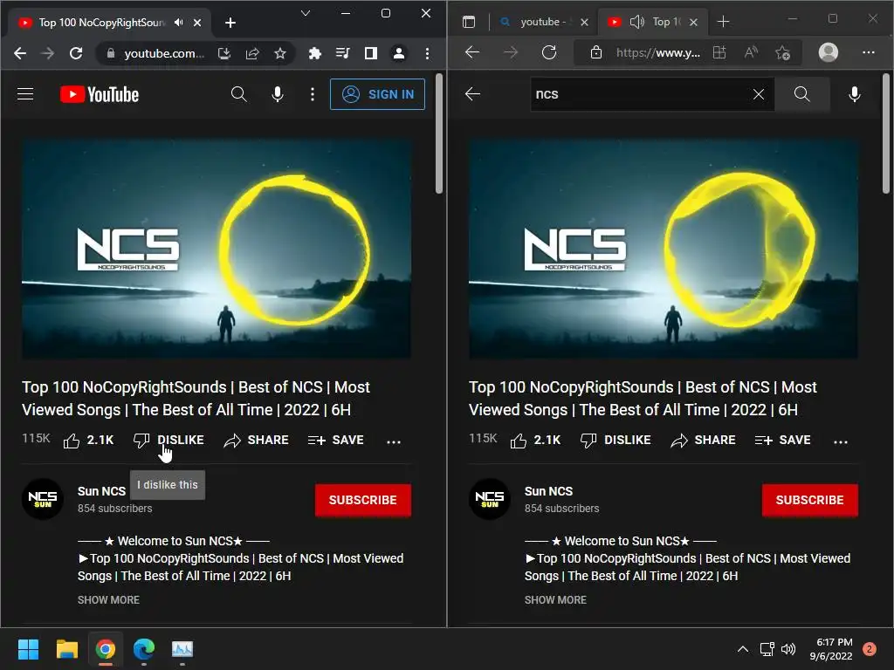Screen dimensions: 894x670
Task: Open YouTube search icon in Chrome window
Action: tap(239, 94)
